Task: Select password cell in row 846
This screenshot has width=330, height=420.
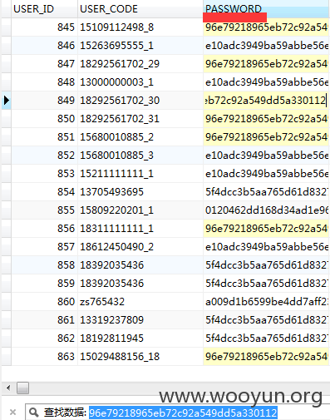Action: [x=266, y=46]
